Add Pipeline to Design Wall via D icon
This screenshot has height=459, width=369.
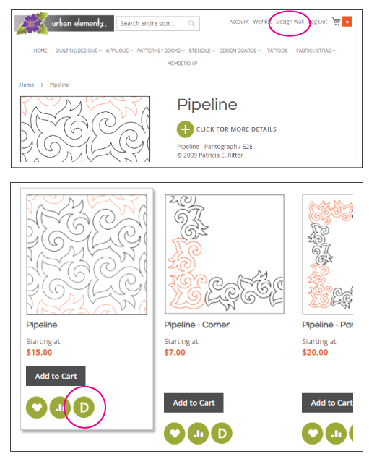point(84,407)
